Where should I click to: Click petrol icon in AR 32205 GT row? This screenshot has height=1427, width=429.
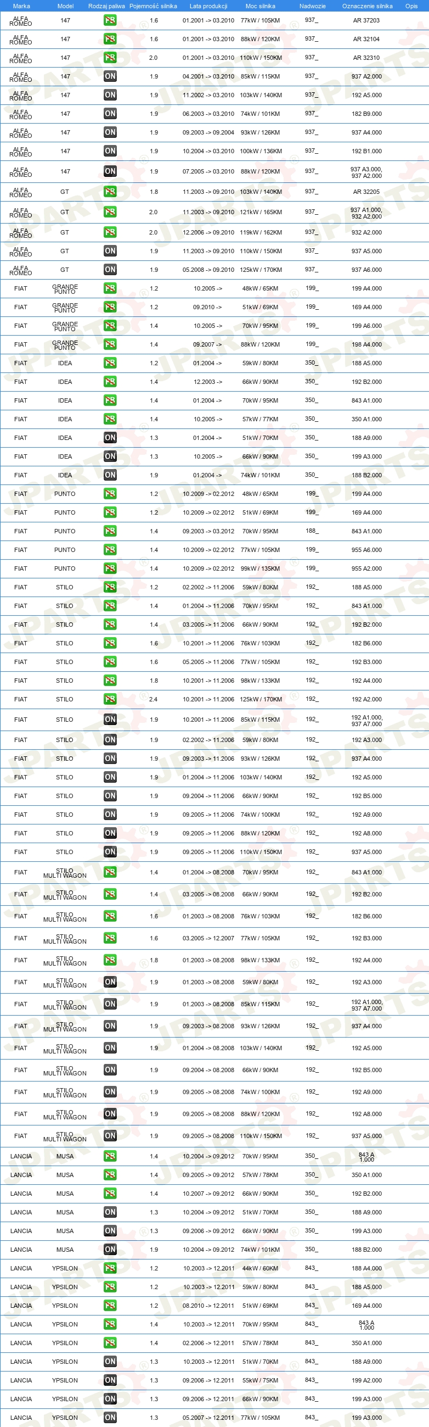[x=110, y=192]
